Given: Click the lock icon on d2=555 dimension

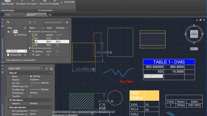Looking at the screenshot, I should pos(112,101).
